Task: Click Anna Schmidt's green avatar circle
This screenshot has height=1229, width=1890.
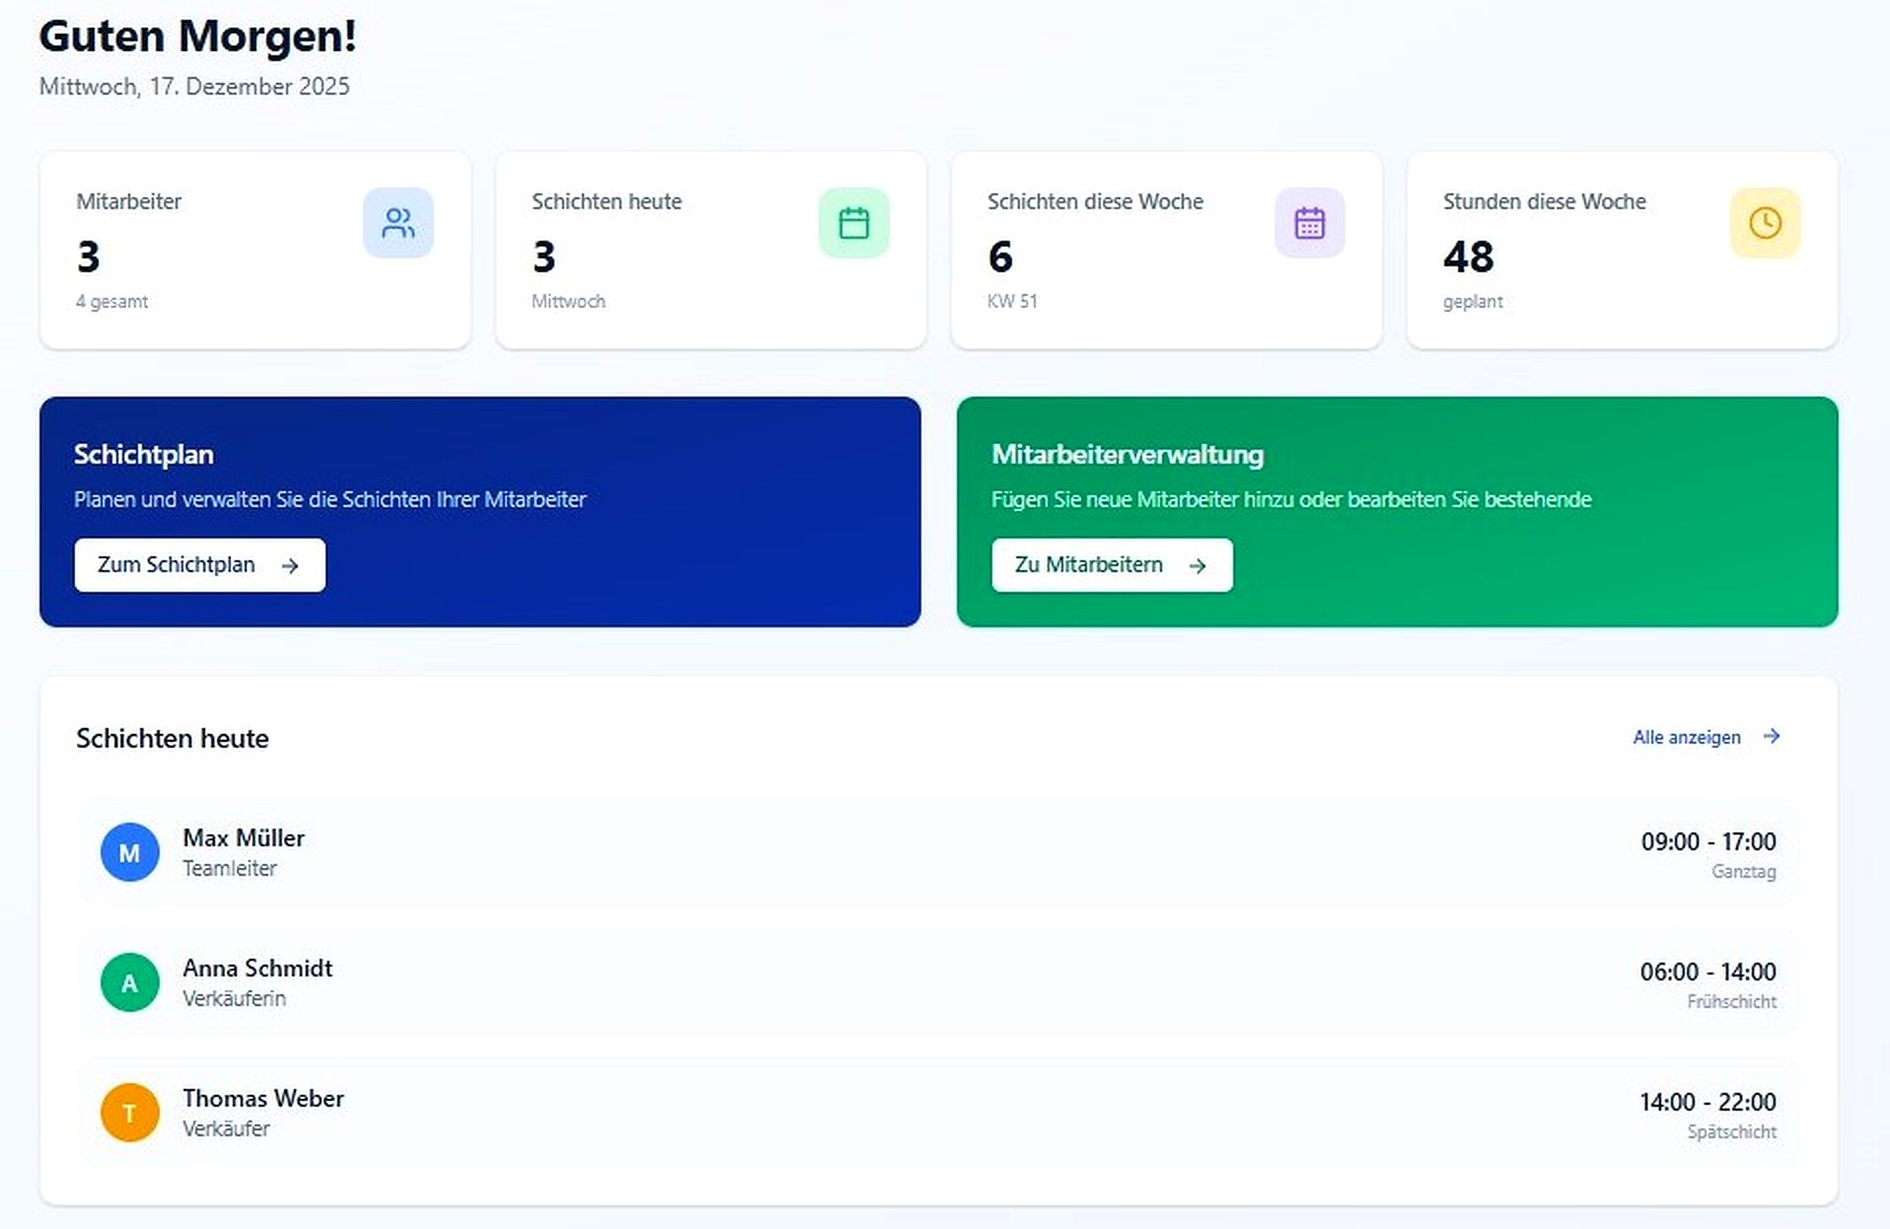Action: point(129,982)
